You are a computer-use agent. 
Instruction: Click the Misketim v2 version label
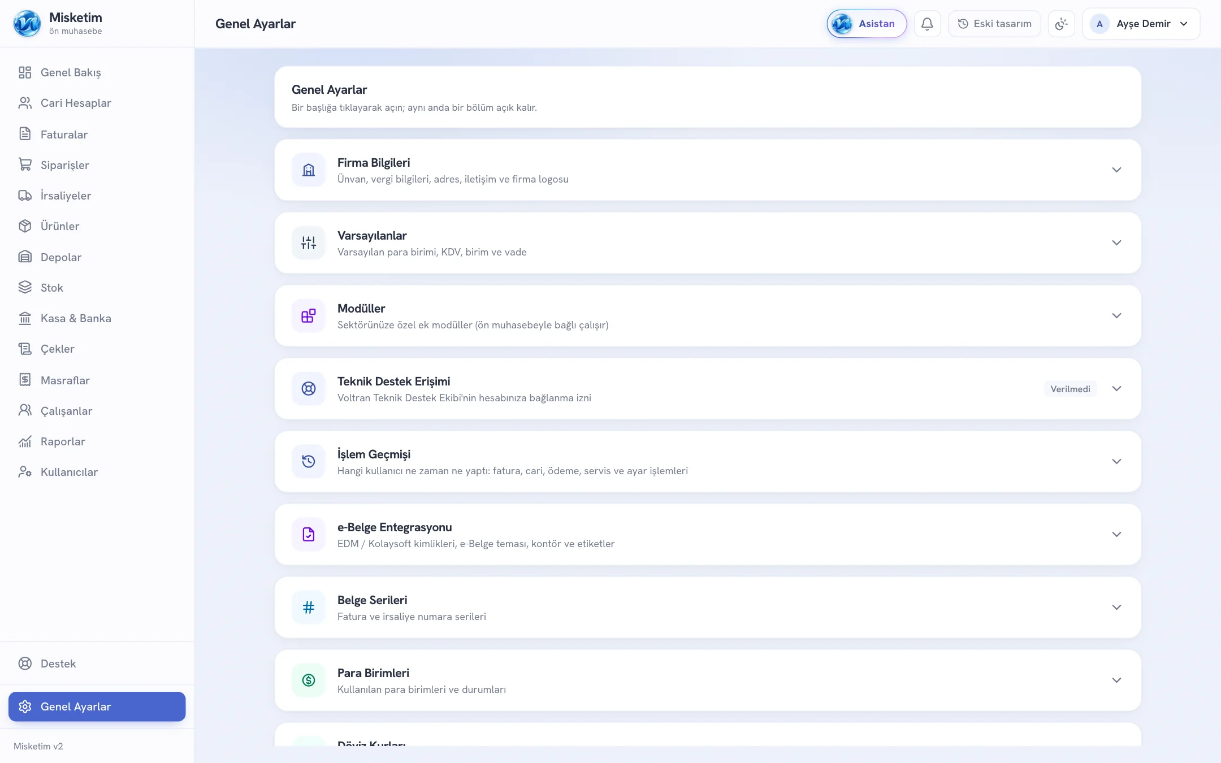(38, 746)
